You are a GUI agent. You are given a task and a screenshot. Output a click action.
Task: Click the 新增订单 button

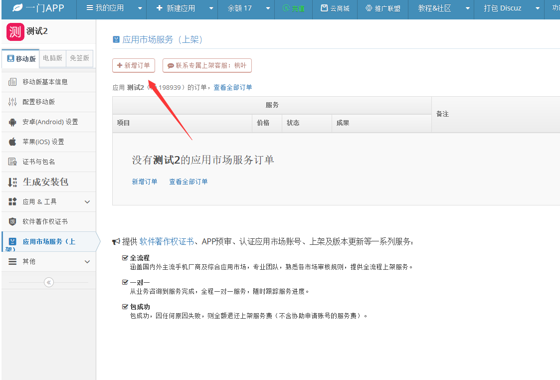click(x=134, y=66)
